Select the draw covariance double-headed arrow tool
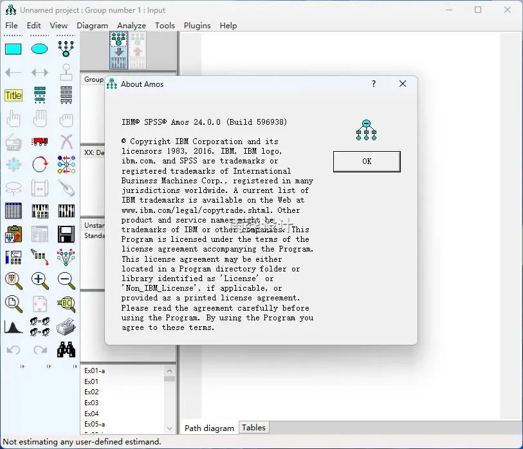Screen dimensions: 523x449 click(39, 72)
